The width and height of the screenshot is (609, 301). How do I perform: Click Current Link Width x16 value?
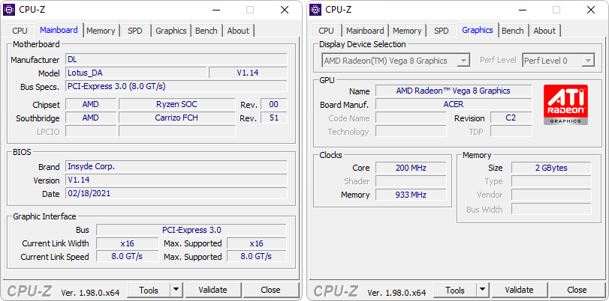[128, 243]
